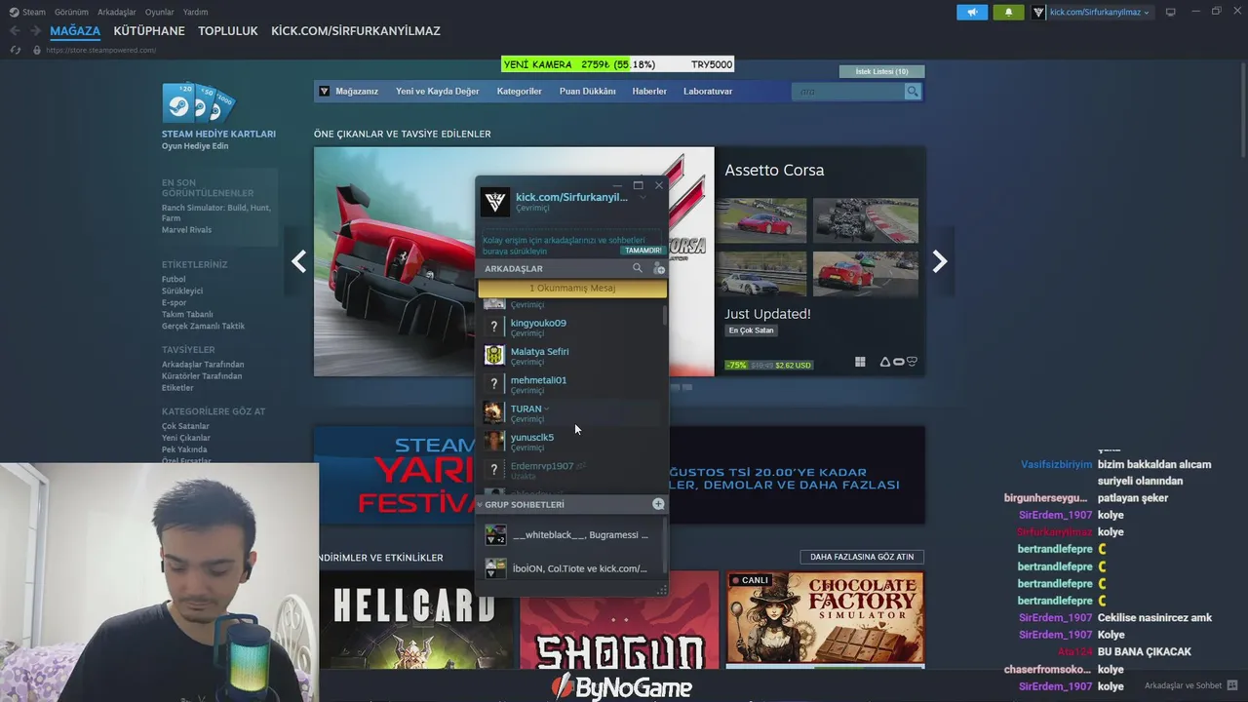The width and height of the screenshot is (1248, 702).
Task: Click the store search magnifier icon
Action: (913, 92)
